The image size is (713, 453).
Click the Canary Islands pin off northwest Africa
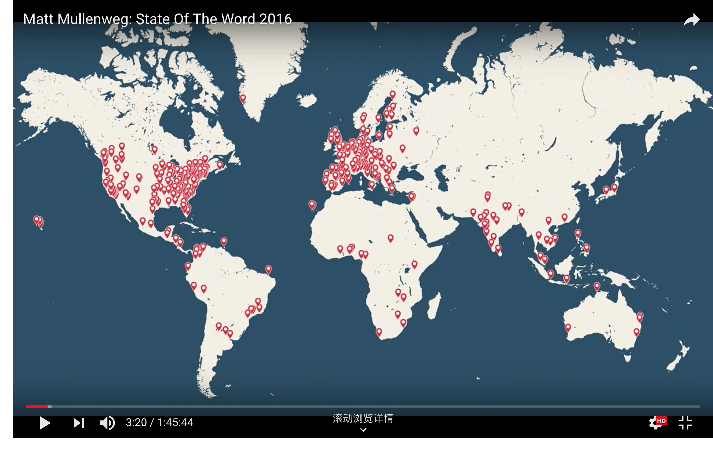312,204
